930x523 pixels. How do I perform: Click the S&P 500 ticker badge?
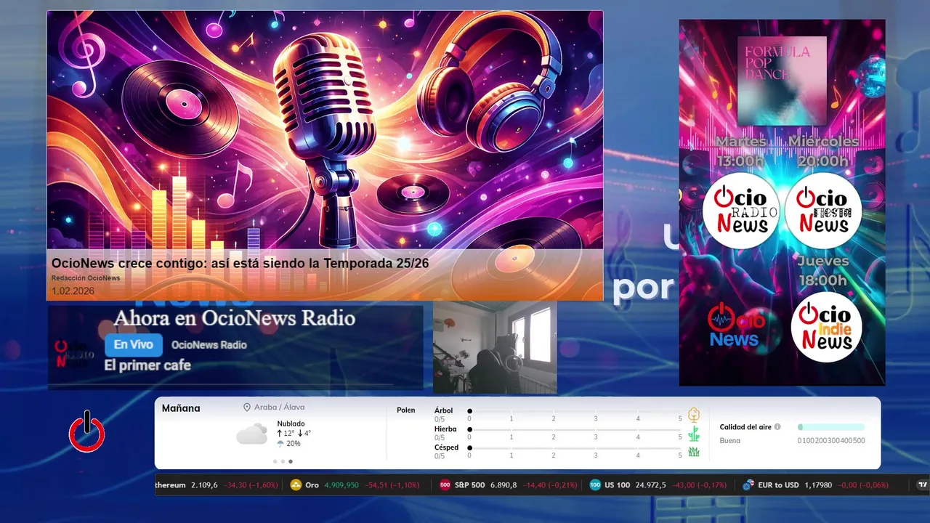click(x=445, y=485)
